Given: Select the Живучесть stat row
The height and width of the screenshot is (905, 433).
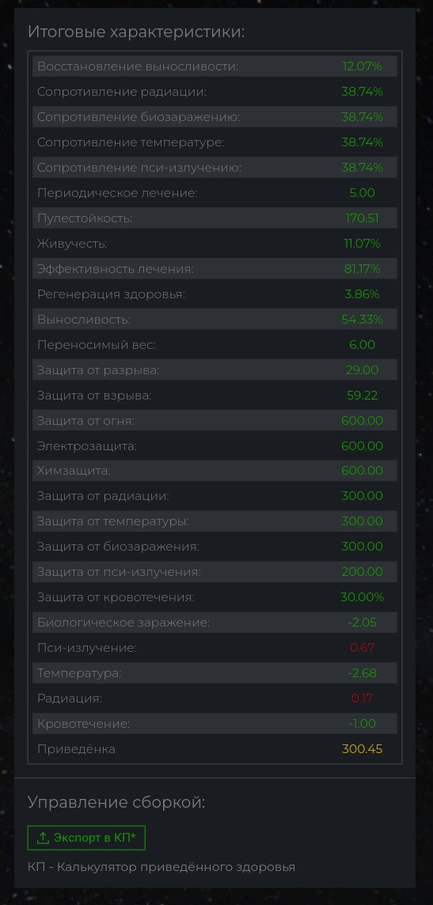Looking at the screenshot, I should pos(215,244).
